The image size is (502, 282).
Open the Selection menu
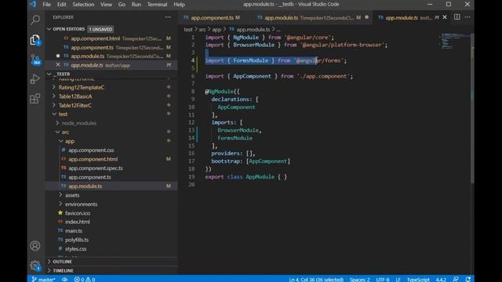click(83, 5)
